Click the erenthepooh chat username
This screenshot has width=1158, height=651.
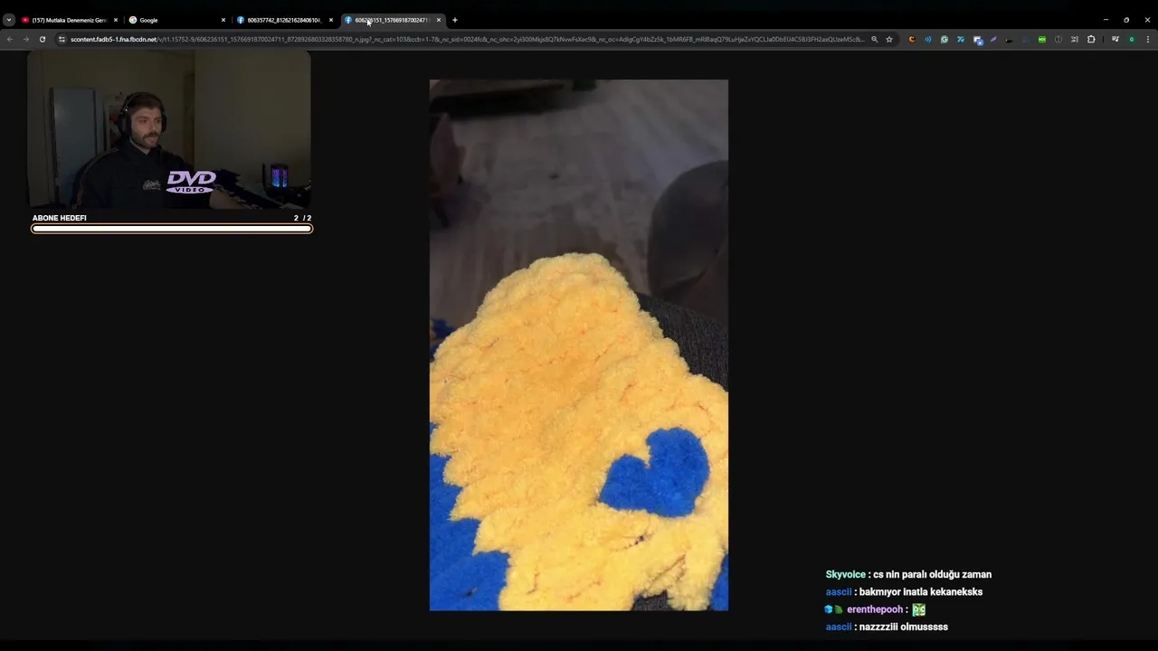point(874,609)
